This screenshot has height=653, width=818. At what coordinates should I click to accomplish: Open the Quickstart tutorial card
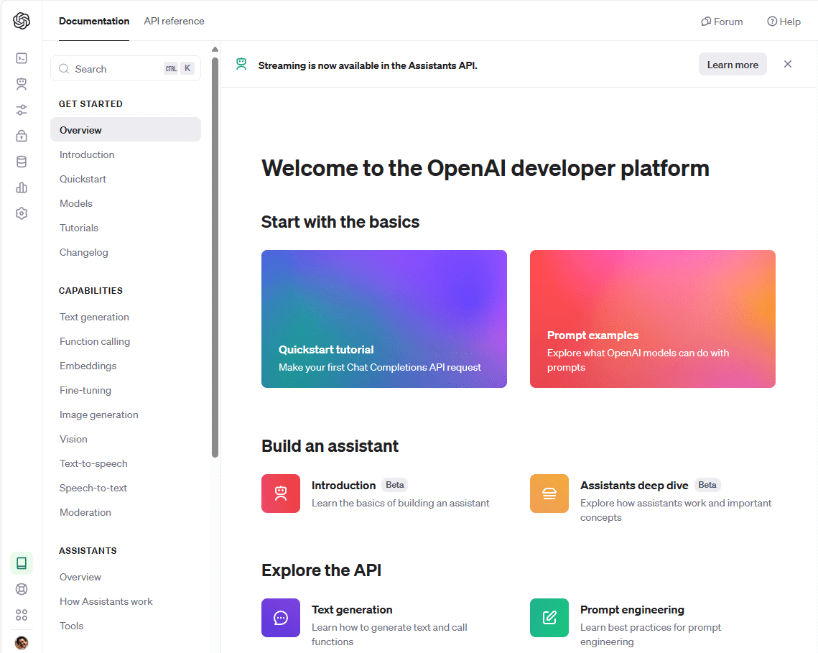click(384, 319)
